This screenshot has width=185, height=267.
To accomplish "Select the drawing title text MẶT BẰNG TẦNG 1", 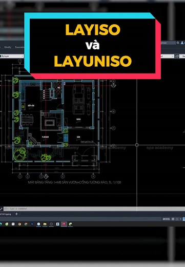I will (x=74, y=182).
